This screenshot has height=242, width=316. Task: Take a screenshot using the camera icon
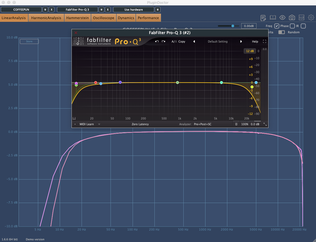point(292,17)
